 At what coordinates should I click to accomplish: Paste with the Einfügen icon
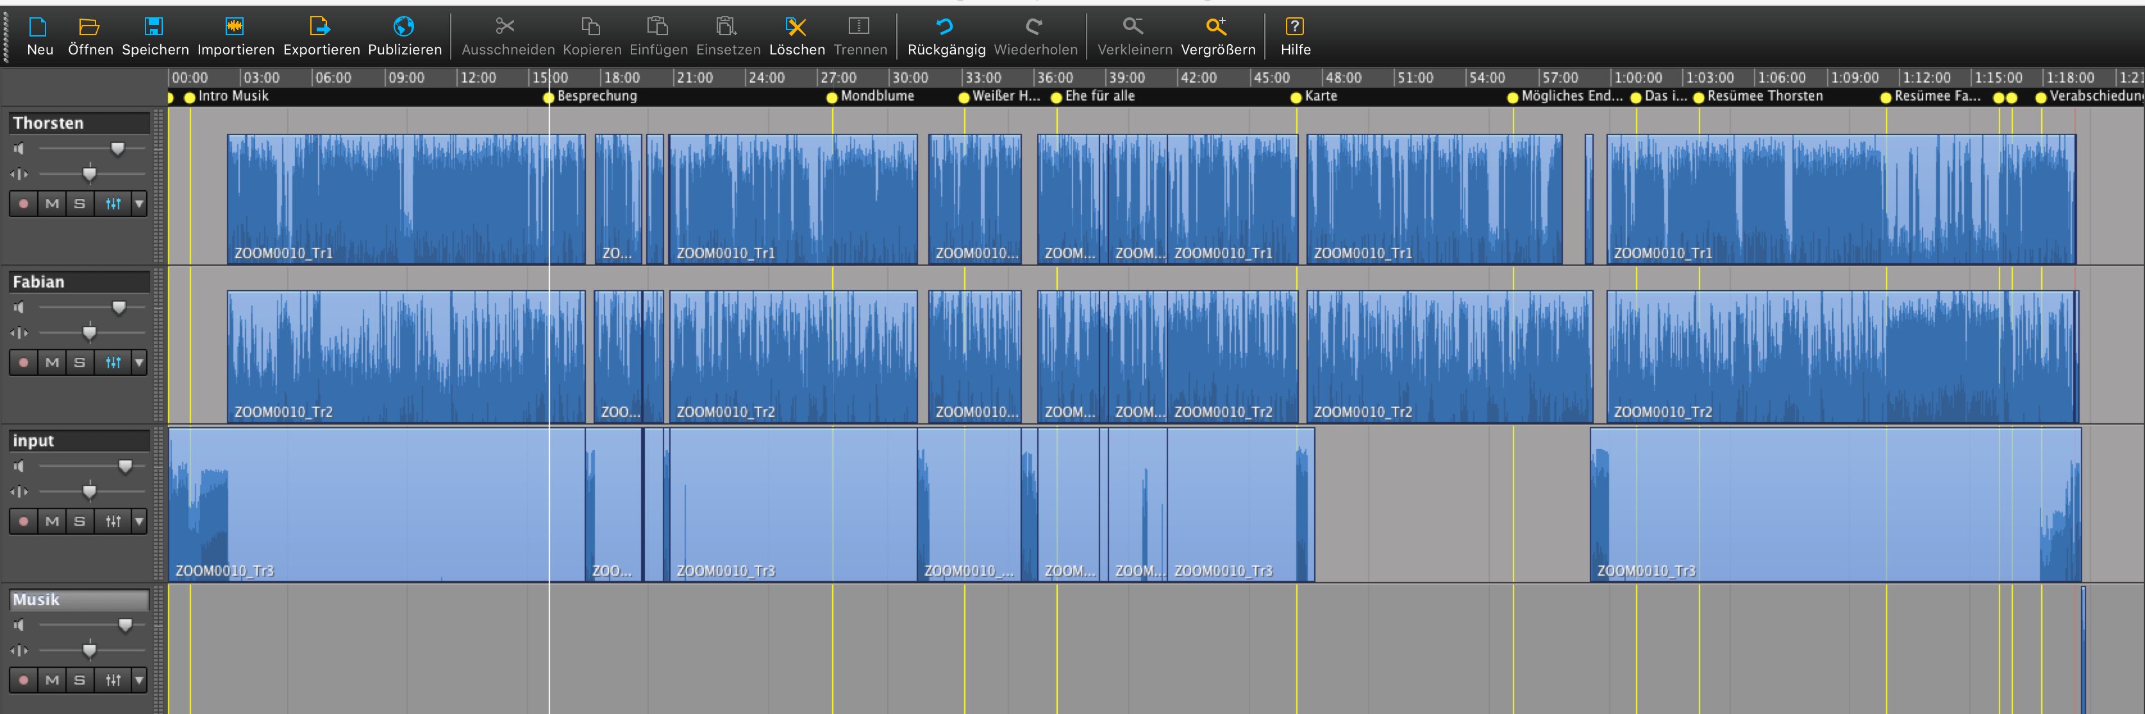click(658, 27)
